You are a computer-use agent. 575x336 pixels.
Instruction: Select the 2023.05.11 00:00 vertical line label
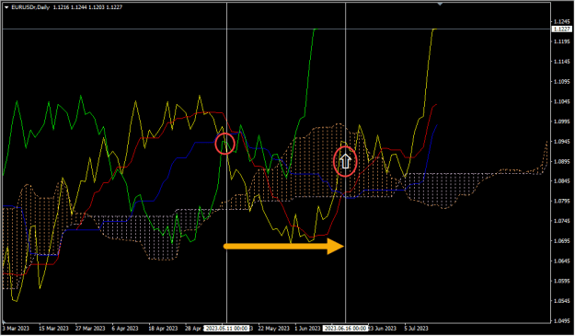pos(226,329)
